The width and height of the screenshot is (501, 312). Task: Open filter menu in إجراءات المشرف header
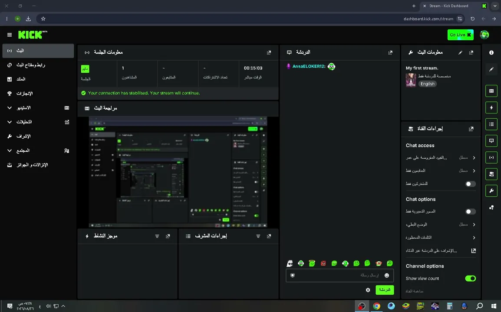click(258, 236)
